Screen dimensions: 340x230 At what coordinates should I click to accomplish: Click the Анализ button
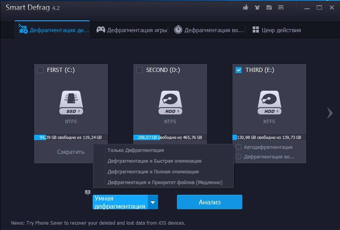[x=209, y=202]
